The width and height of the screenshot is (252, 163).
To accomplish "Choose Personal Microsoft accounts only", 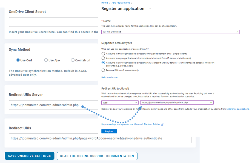I will click(103, 70).
